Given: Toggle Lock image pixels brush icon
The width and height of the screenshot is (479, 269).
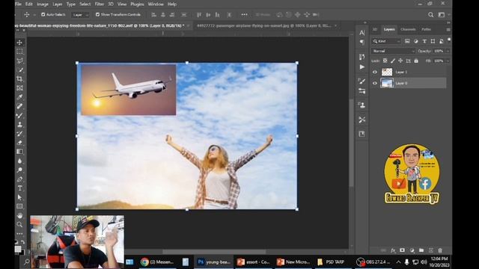Looking at the screenshot, I should point(393,61).
